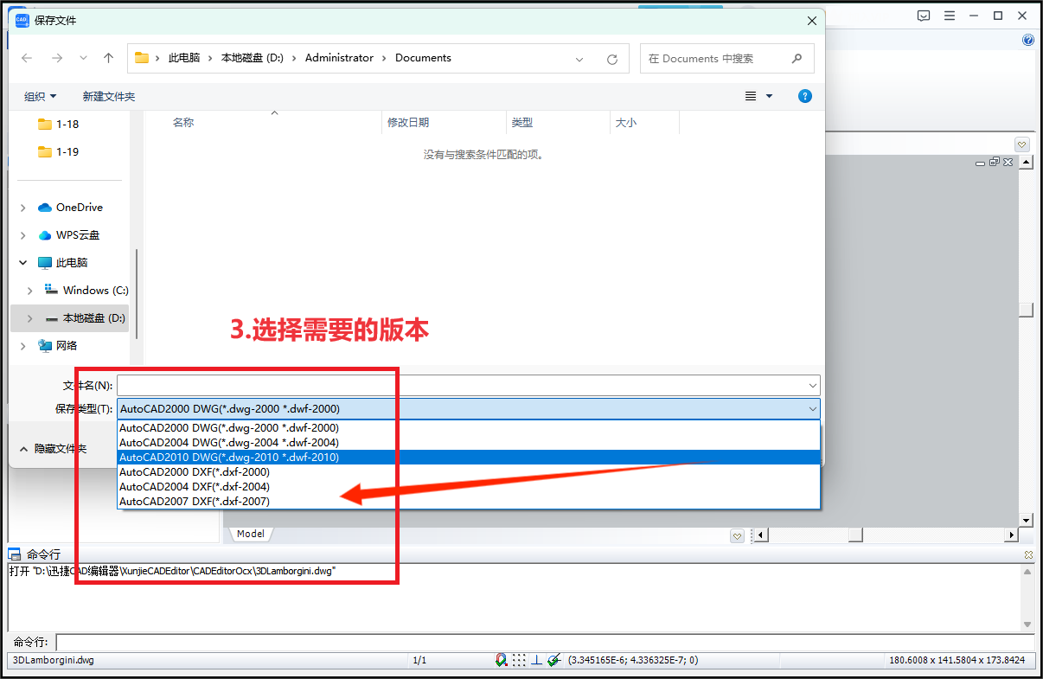The height and width of the screenshot is (679, 1043).
Task: Open the hamburger menu in CAD editor title bar
Action: (x=950, y=16)
